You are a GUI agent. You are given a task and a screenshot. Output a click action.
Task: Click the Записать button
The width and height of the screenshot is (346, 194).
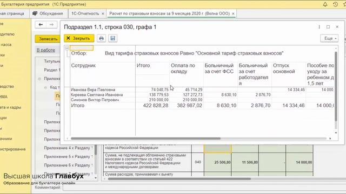48,39
